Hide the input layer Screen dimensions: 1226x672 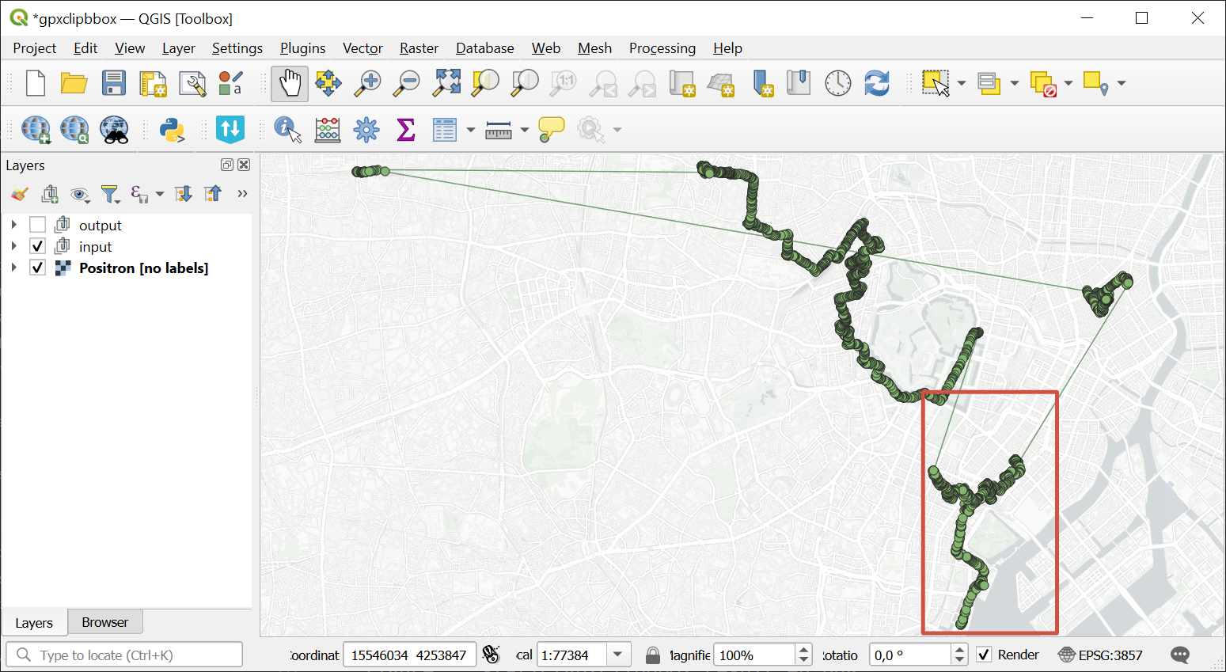click(x=37, y=246)
